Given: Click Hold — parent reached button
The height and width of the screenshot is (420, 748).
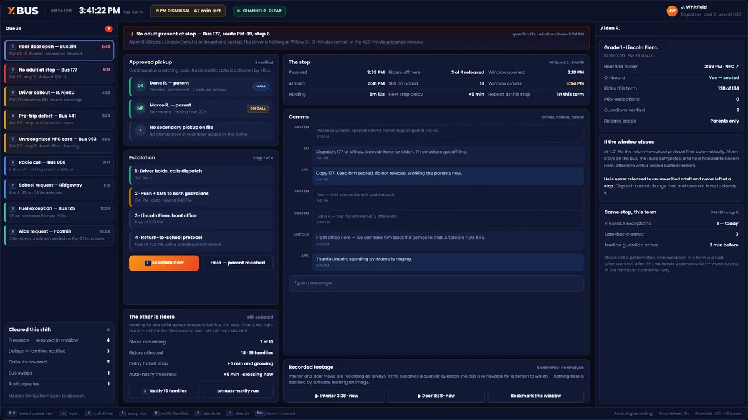Looking at the screenshot, I should 237,263.
